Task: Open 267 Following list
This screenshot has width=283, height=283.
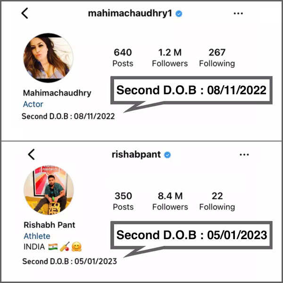Action: (x=217, y=58)
